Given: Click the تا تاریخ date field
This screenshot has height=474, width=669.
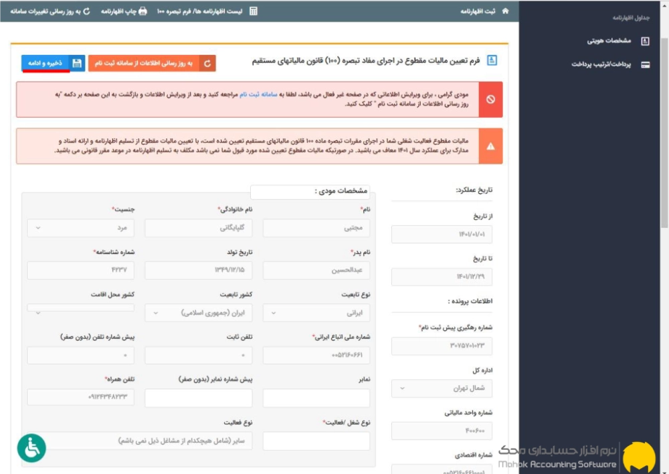Looking at the screenshot, I should coord(442,277).
